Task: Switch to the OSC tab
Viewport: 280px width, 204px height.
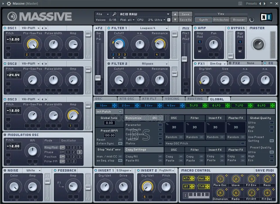Action: tap(105, 99)
